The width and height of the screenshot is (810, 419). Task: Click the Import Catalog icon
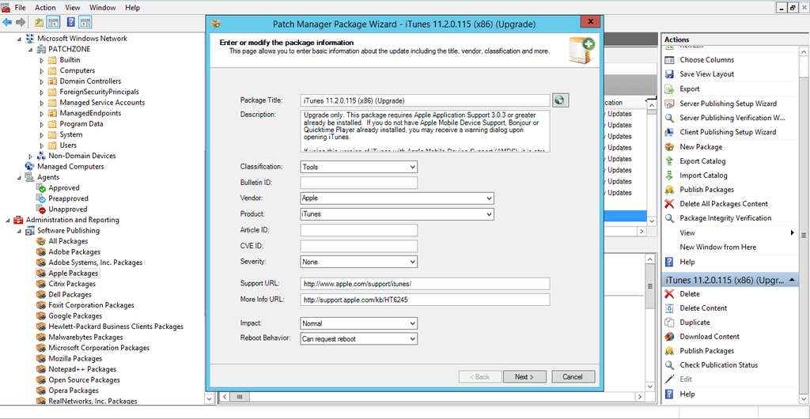669,176
